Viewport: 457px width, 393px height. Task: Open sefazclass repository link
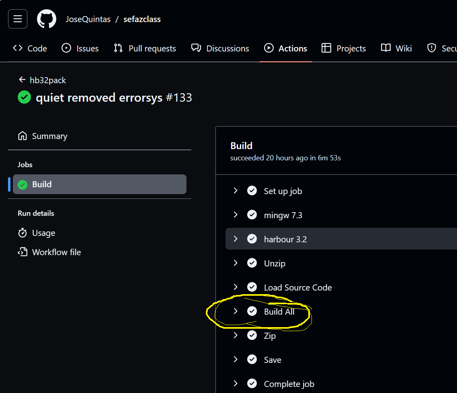point(142,19)
